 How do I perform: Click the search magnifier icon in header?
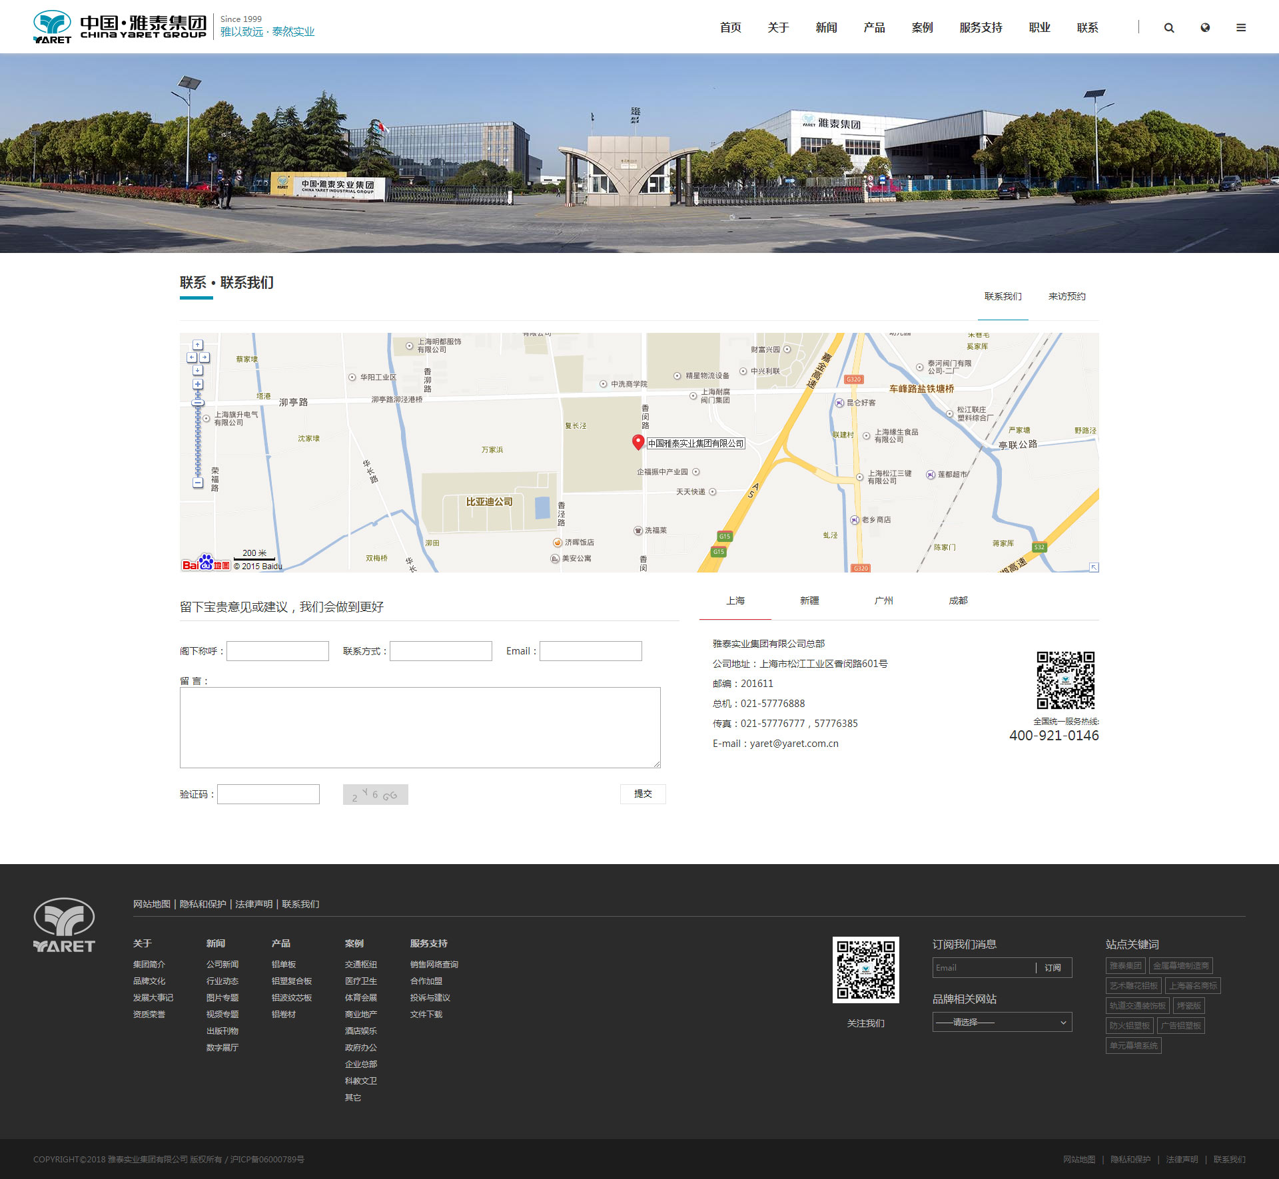(x=1169, y=28)
